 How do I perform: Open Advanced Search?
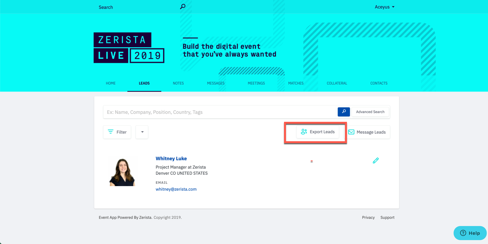pos(370,112)
